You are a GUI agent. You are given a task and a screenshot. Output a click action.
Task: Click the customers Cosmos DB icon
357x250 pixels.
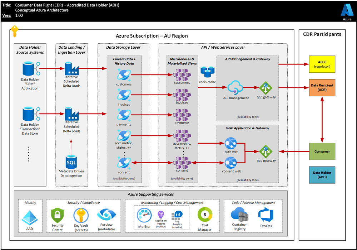click(124, 75)
